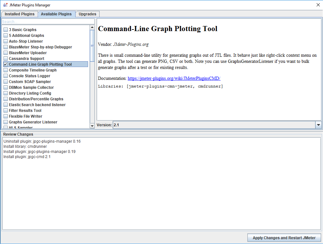Image resolution: width=323 pixels, height=244 pixels.
Task: Click the Libraries jmeter-plugins-cmn-jmeter line
Action: click(160, 87)
